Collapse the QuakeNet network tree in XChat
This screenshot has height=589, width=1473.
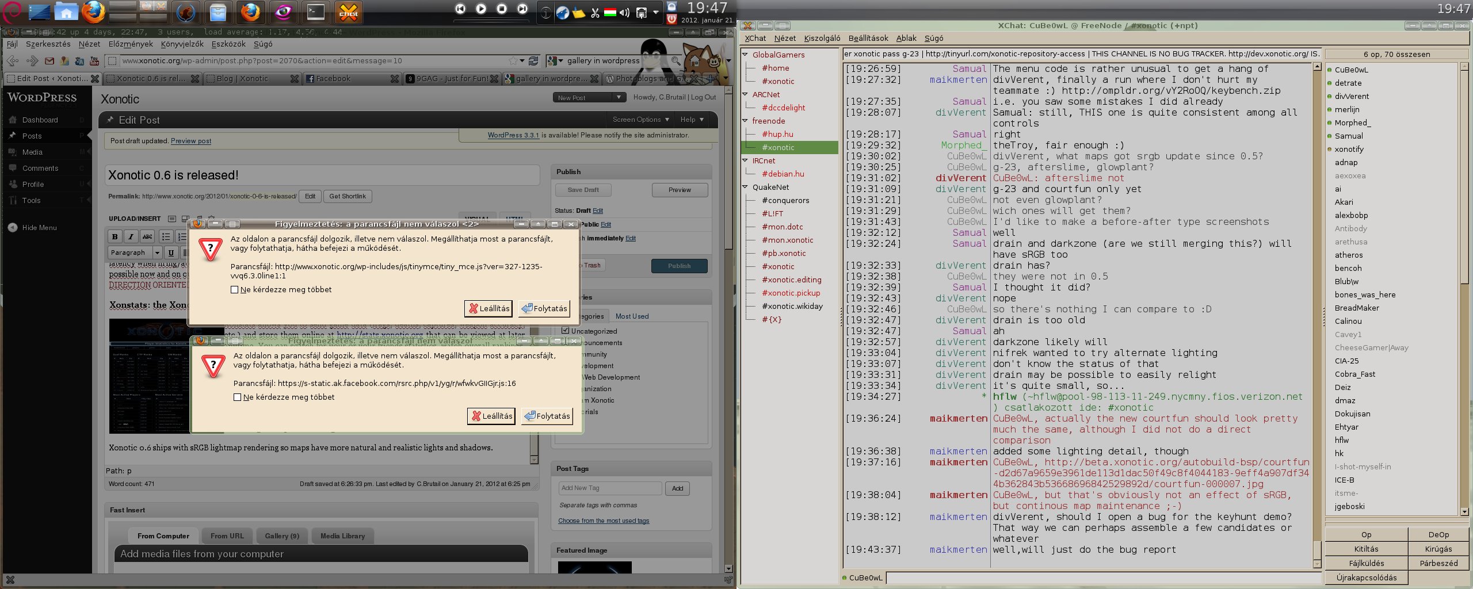point(745,187)
